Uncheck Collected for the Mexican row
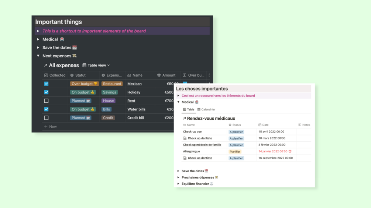Image resolution: width=371 pixels, height=208 pixels. (x=47, y=84)
